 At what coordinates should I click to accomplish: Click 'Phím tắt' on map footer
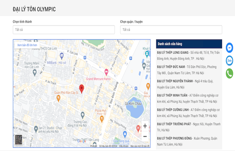pyautogui.click(x=93, y=146)
